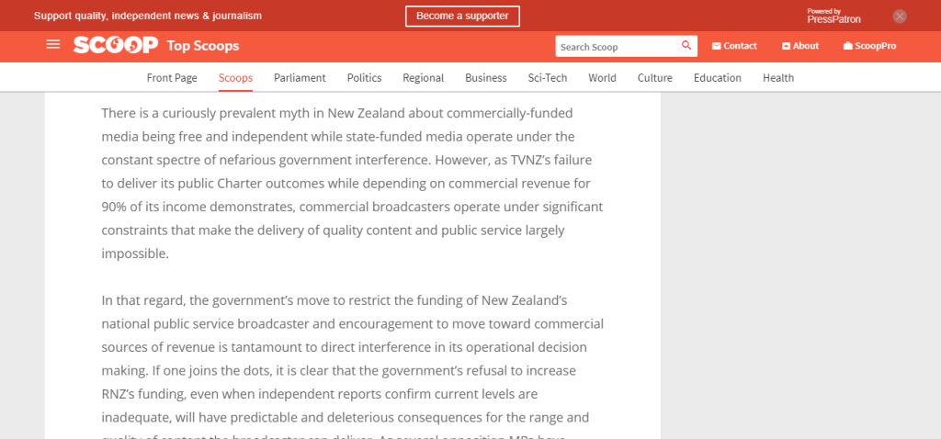Go to ScoopPro
The height and width of the screenshot is (439, 941).
869,46
